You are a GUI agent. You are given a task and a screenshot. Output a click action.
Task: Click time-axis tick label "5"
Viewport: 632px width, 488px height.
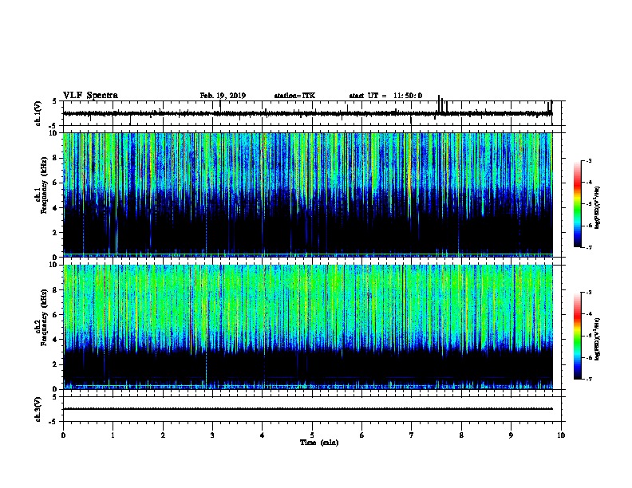pos(312,435)
